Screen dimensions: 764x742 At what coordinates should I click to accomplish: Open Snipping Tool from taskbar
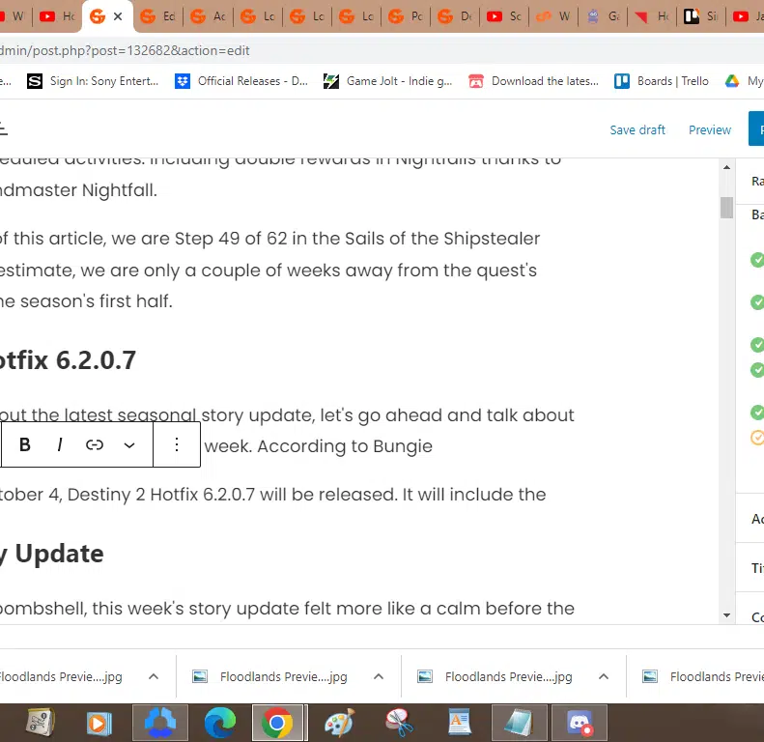(399, 722)
